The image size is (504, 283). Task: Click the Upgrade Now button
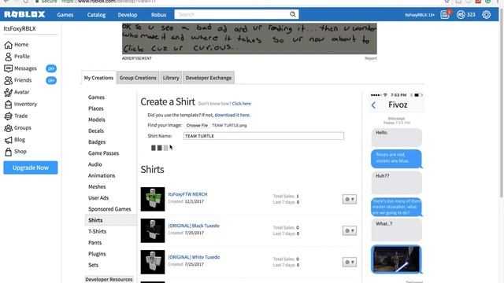[31, 167]
